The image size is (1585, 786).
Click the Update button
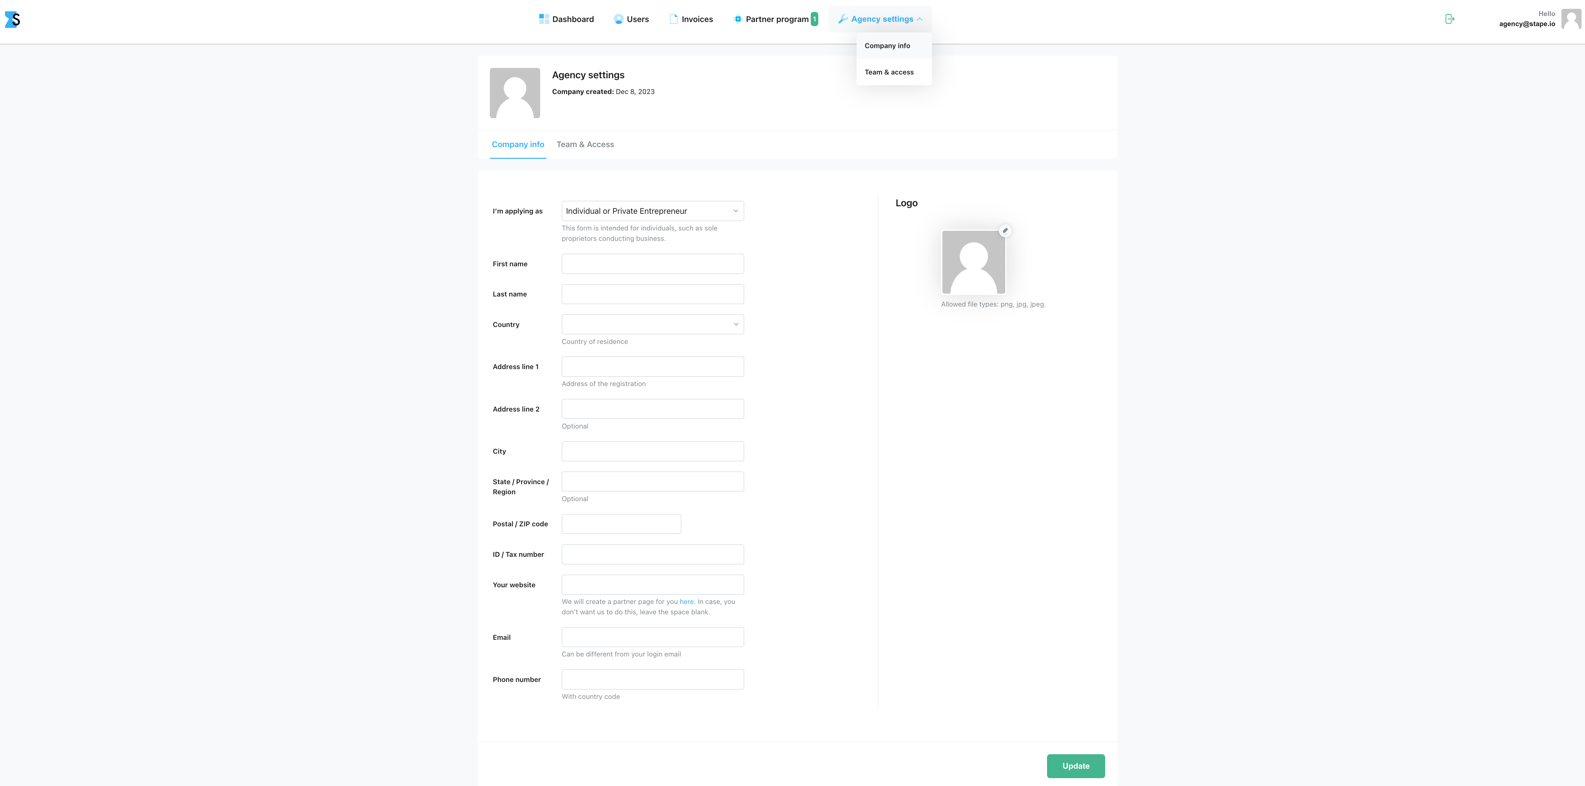1076,766
